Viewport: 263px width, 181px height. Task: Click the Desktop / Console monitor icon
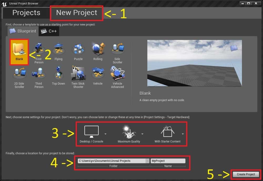(x=92, y=131)
